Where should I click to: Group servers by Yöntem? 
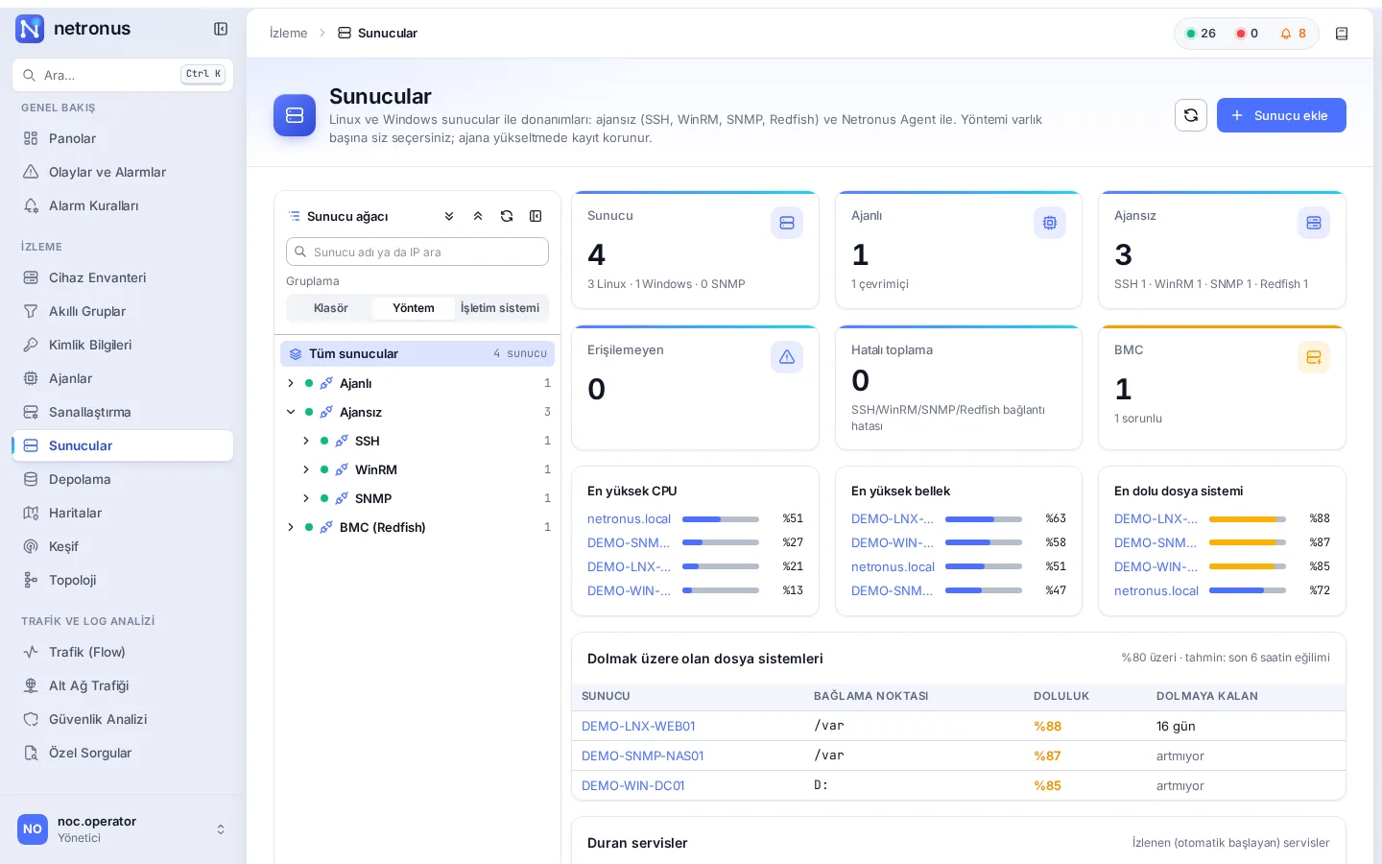[x=414, y=308]
